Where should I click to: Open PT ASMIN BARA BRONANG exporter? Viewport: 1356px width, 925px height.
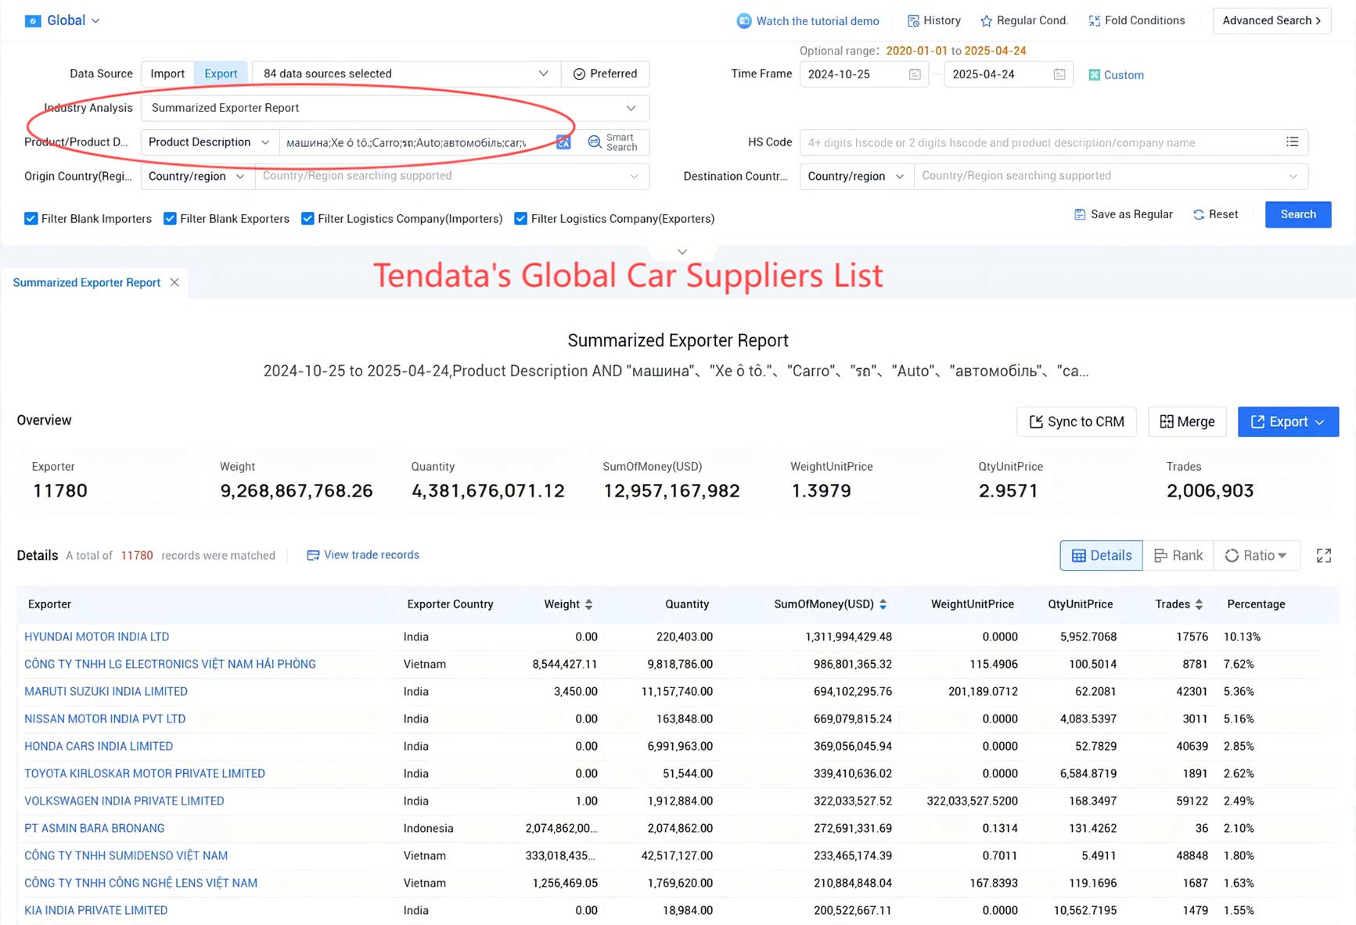[x=94, y=829]
